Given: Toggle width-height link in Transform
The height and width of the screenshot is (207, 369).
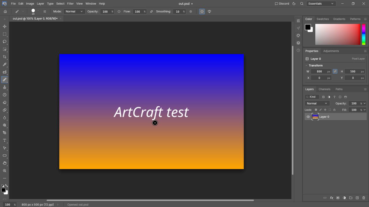Looking at the screenshot, I should point(335,71).
